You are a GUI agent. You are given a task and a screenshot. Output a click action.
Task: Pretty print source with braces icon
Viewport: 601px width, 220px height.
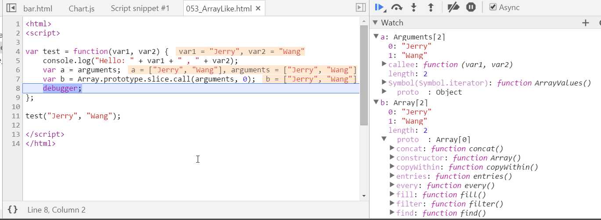pos(13,209)
